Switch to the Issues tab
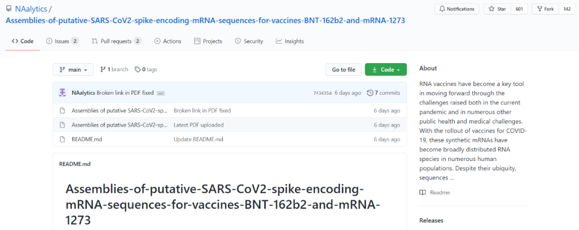The image size is (579, 230). (62, 41)
